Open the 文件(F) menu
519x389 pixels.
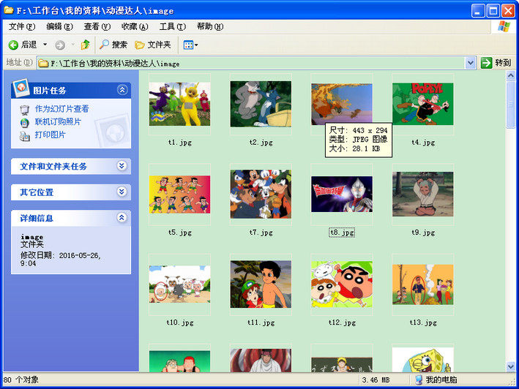click(x=22, y=26)
